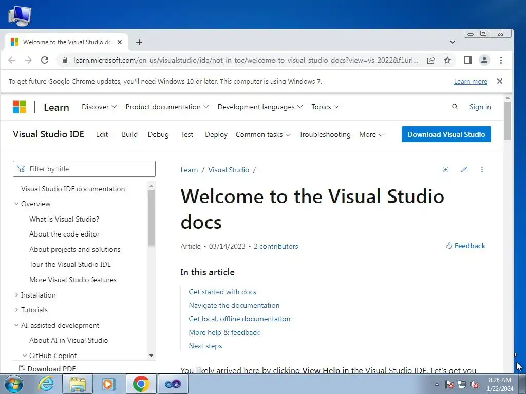Click Filter by title input
The width and height of the screenshot is (526, 394).
click(x=84, y=169)
